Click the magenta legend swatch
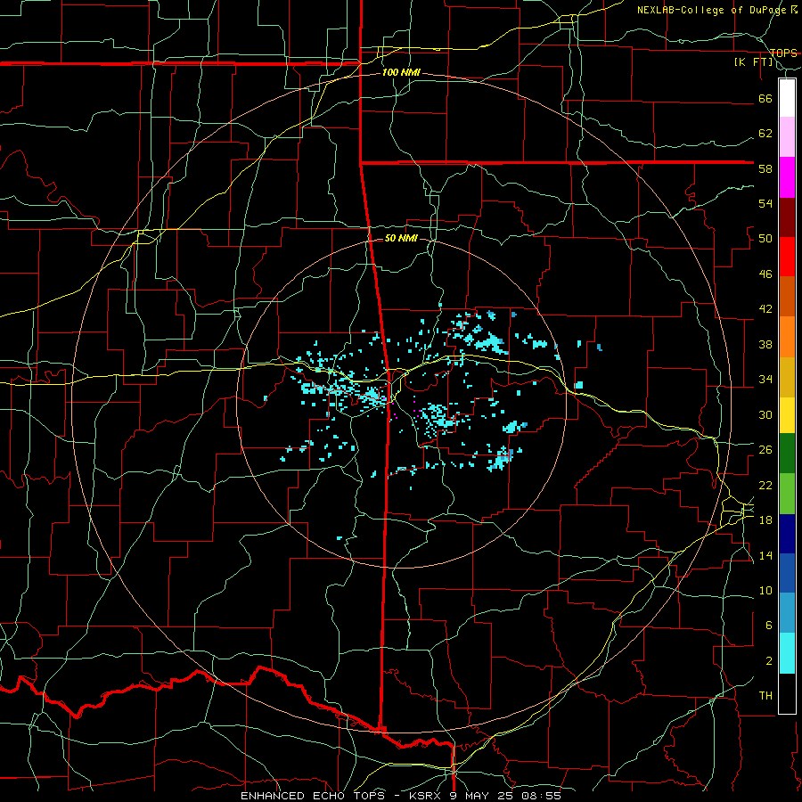The image size is (802, 802). pos(787,177)
